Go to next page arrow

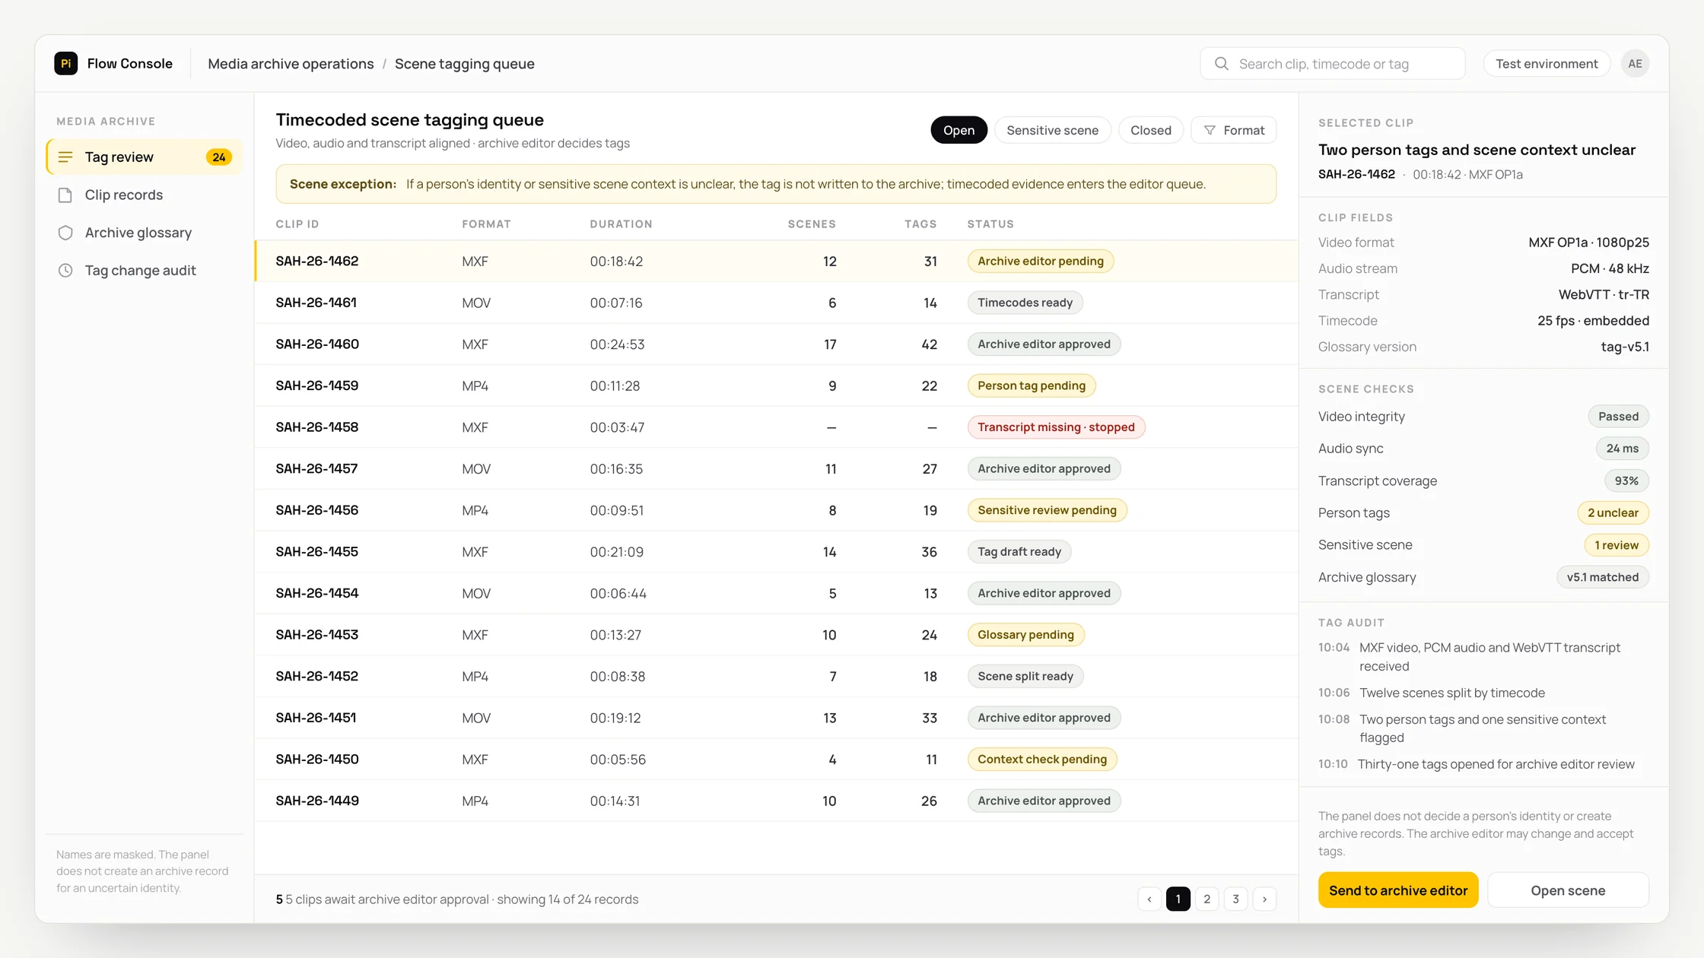point(1264,899)
